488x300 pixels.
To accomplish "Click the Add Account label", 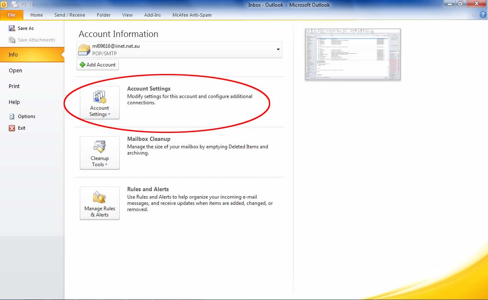I will pyautogui.click(x=101, y=65).
